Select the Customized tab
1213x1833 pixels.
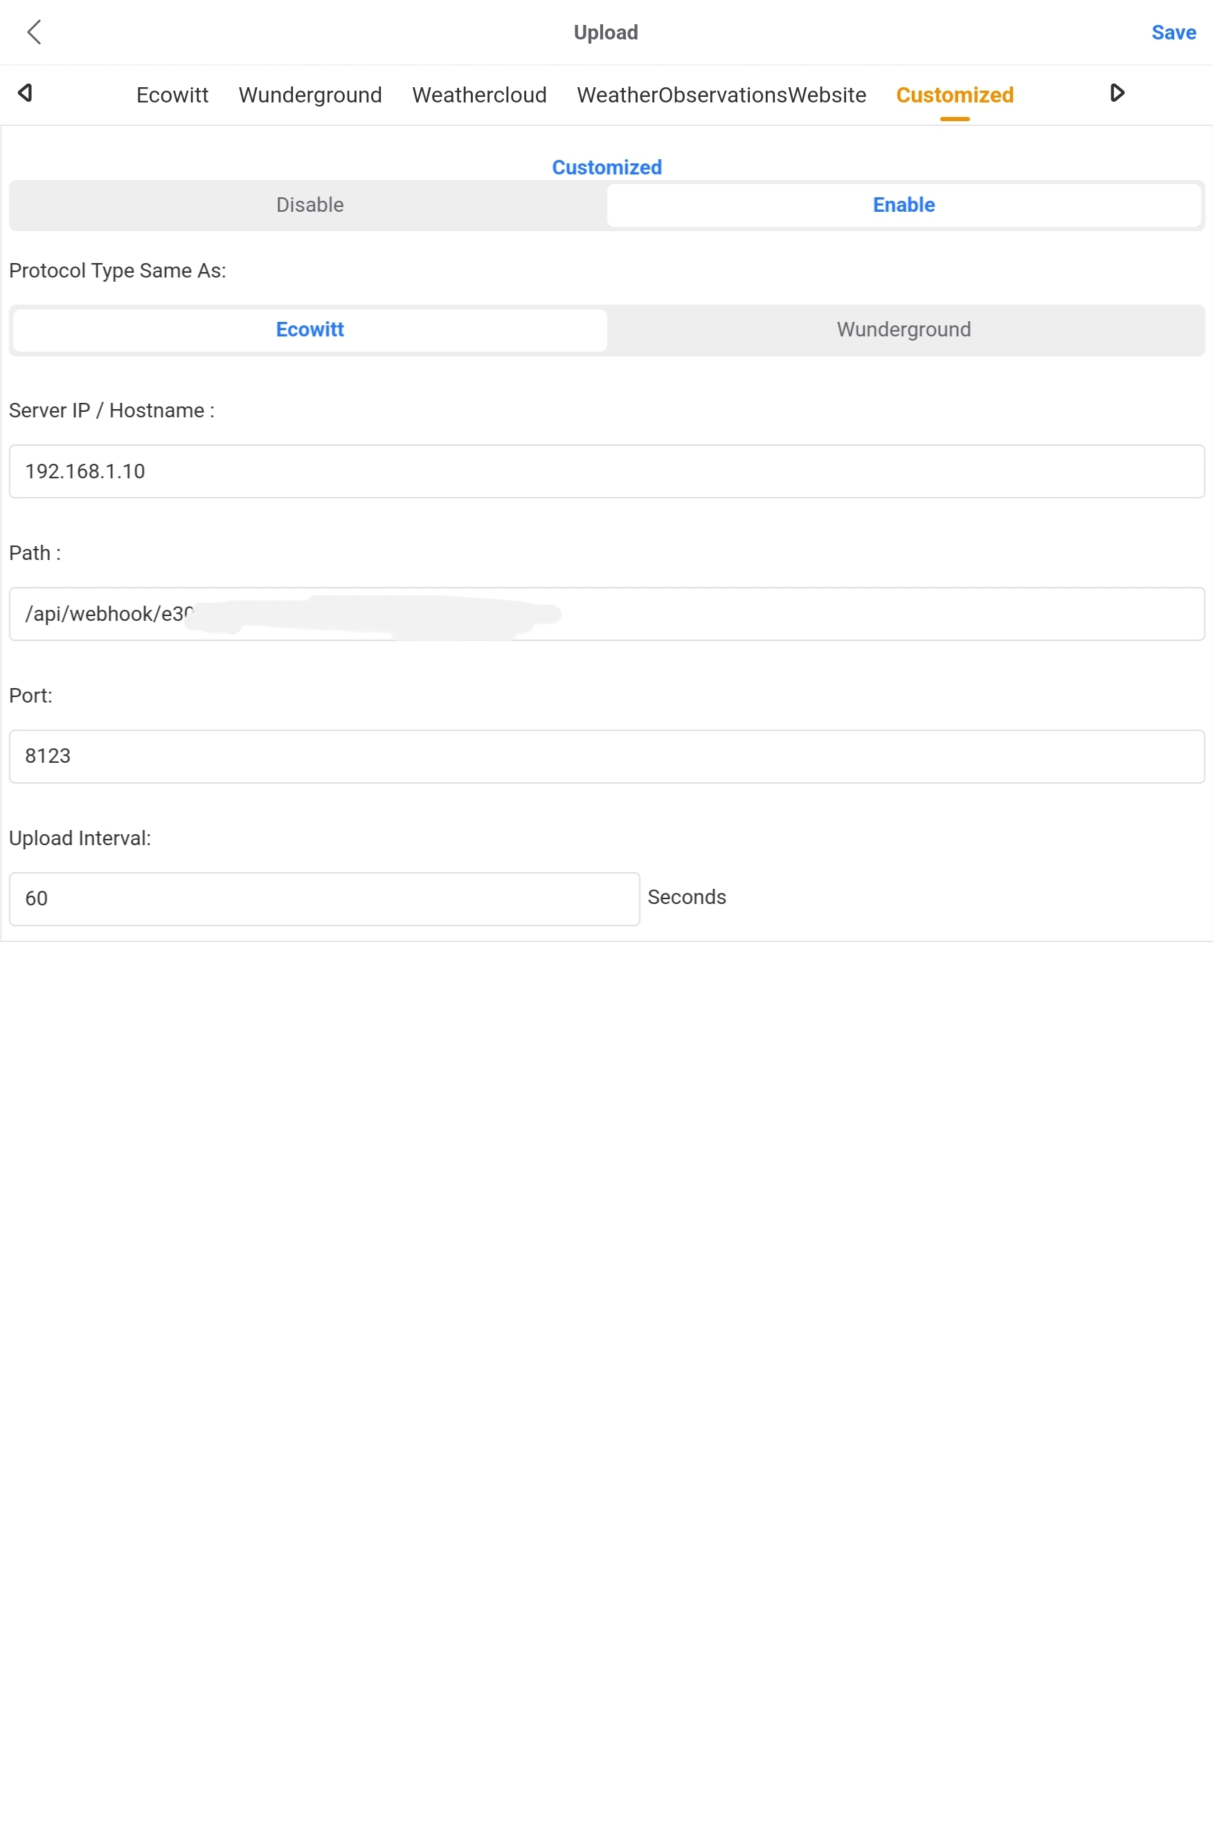pyautogui.click(x=955, y=95)
